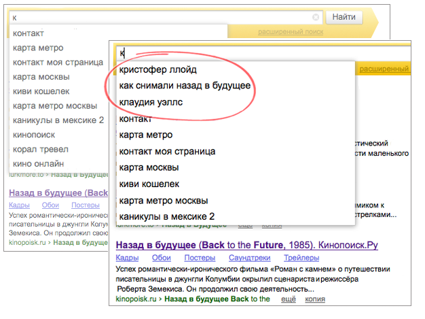
Task: Click search input next to Найти button
Action: click(163, 17)
